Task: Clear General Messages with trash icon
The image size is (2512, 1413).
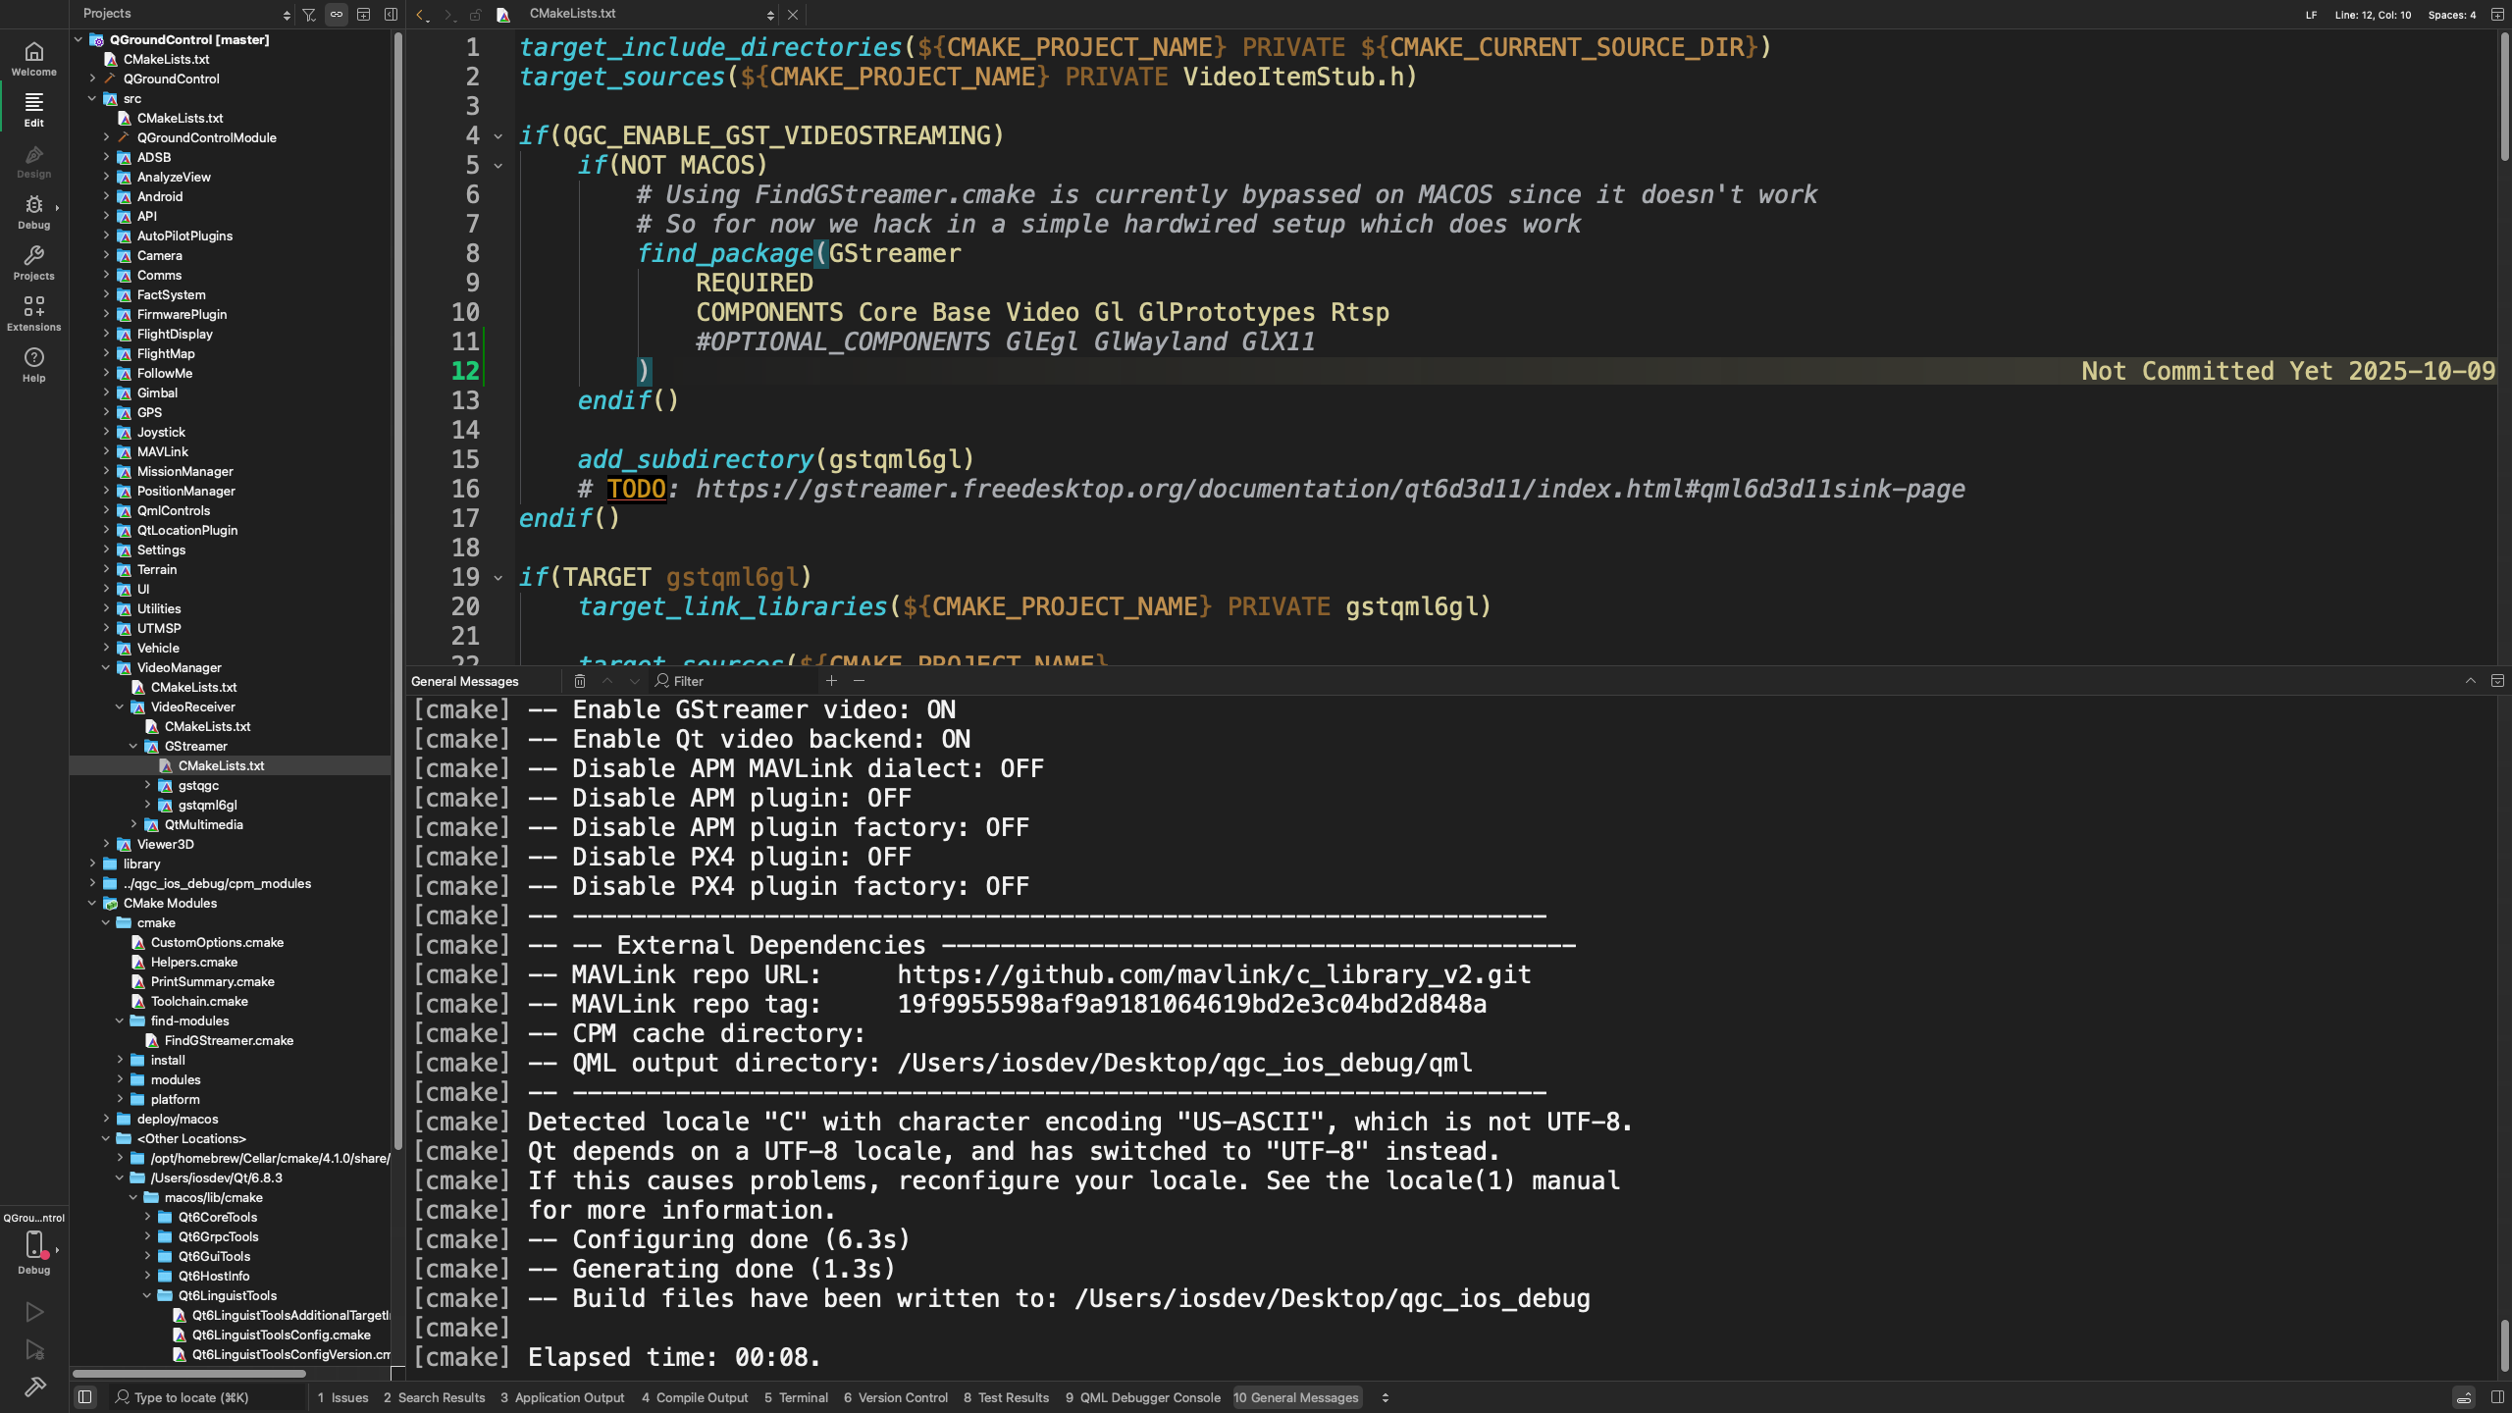Action: point(580,681)
